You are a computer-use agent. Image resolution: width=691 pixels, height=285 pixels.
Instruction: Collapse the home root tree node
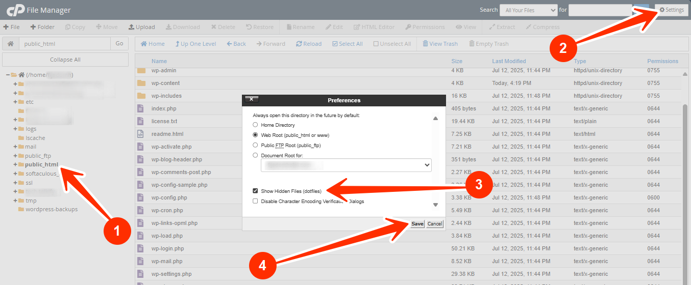(8, 75)
